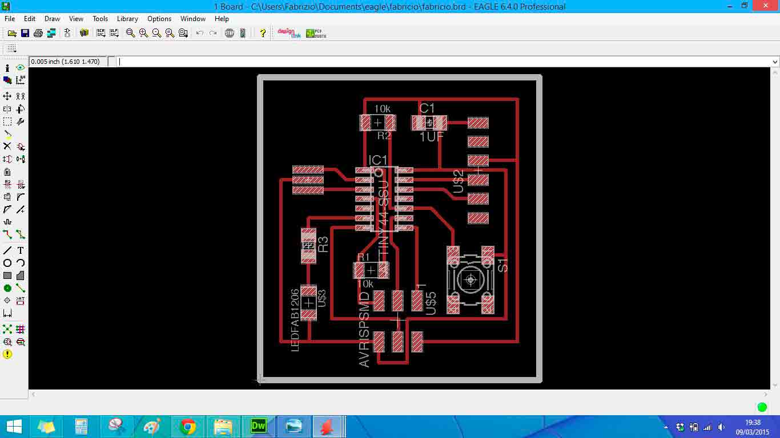Run a user language program (ULP icon)
This screenshot has height=438, width=780.
(x=114, y=33)
